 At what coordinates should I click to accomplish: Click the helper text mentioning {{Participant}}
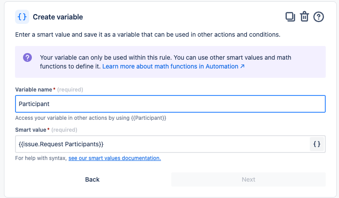pos(91,118)
